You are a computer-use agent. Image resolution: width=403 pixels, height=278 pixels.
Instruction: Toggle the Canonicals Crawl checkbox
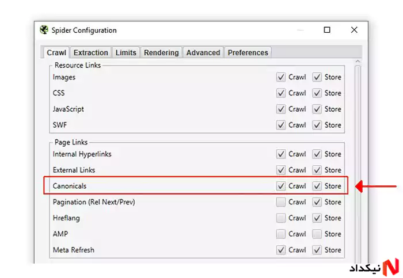[281, 186]
